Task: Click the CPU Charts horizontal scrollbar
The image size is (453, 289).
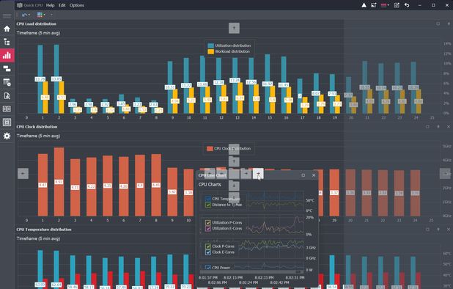Action: coord(251,271)
